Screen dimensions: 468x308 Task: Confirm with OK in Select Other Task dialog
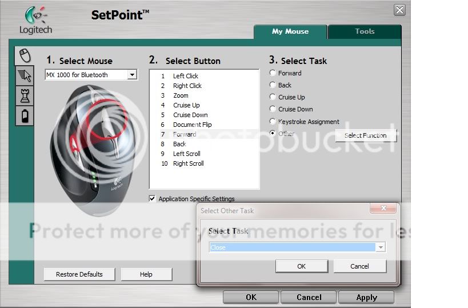click(x=302, y=266)
